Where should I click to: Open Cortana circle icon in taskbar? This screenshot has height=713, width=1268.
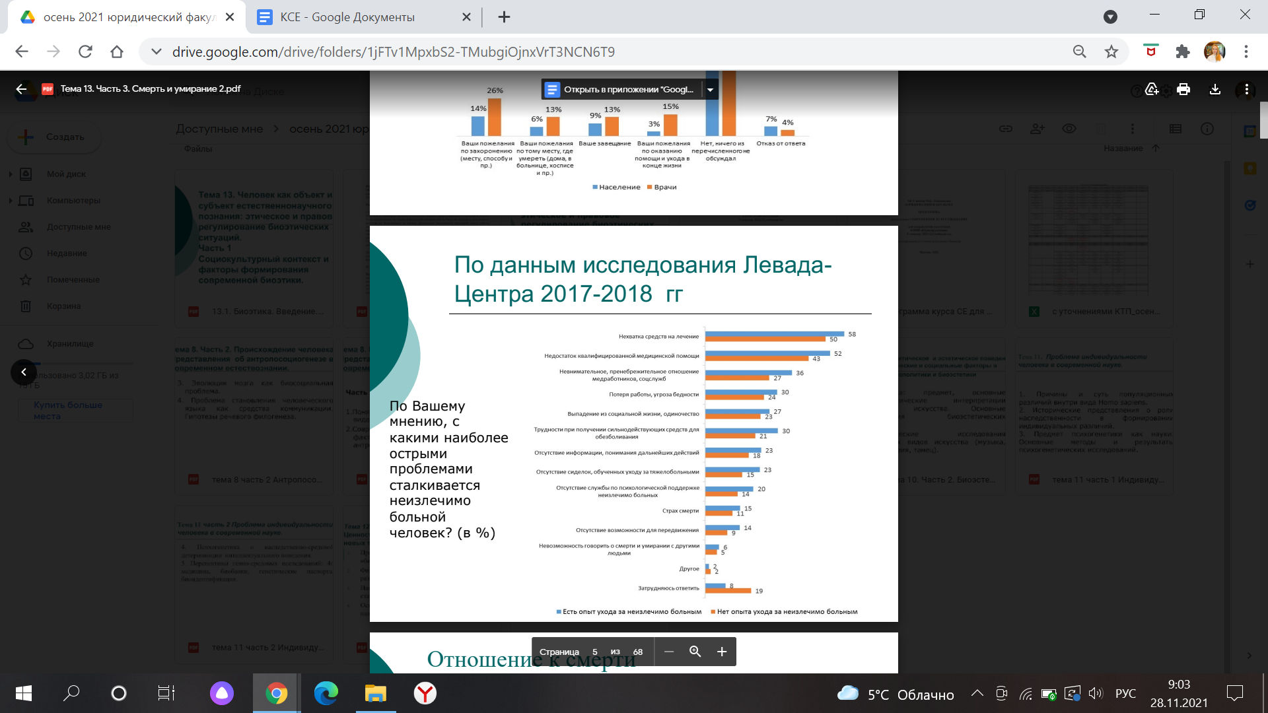119,693
